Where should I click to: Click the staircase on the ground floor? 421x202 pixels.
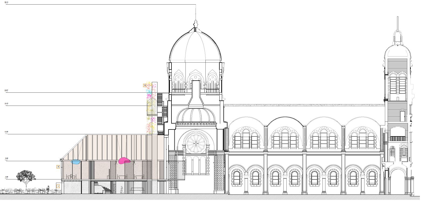tap(103, 187)
